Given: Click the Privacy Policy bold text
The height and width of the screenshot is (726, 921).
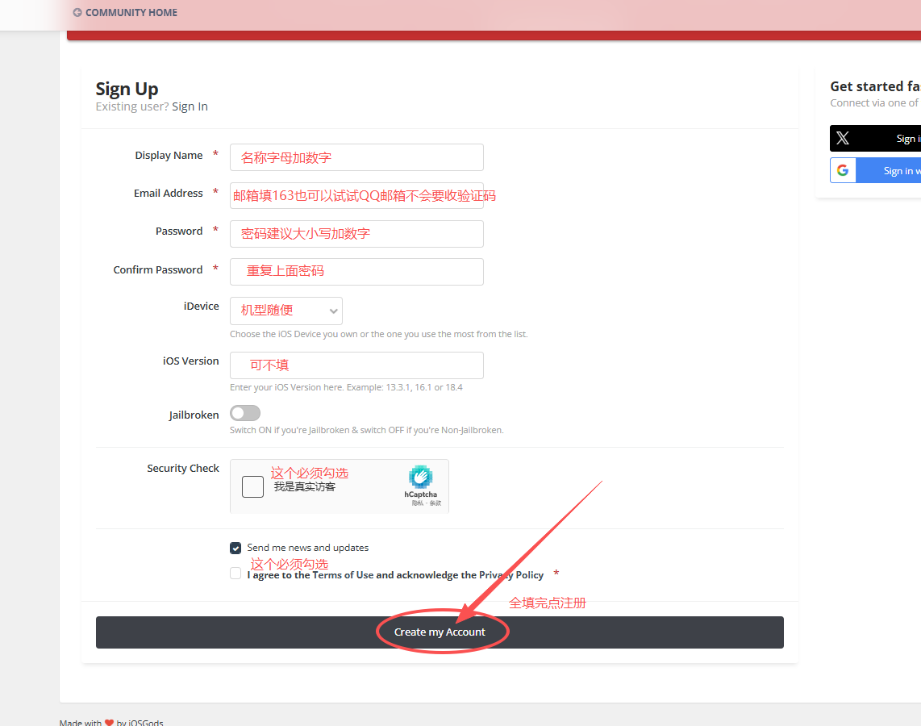Looking at the screenshot, I should pyautogui.click(x=511, y=574).
